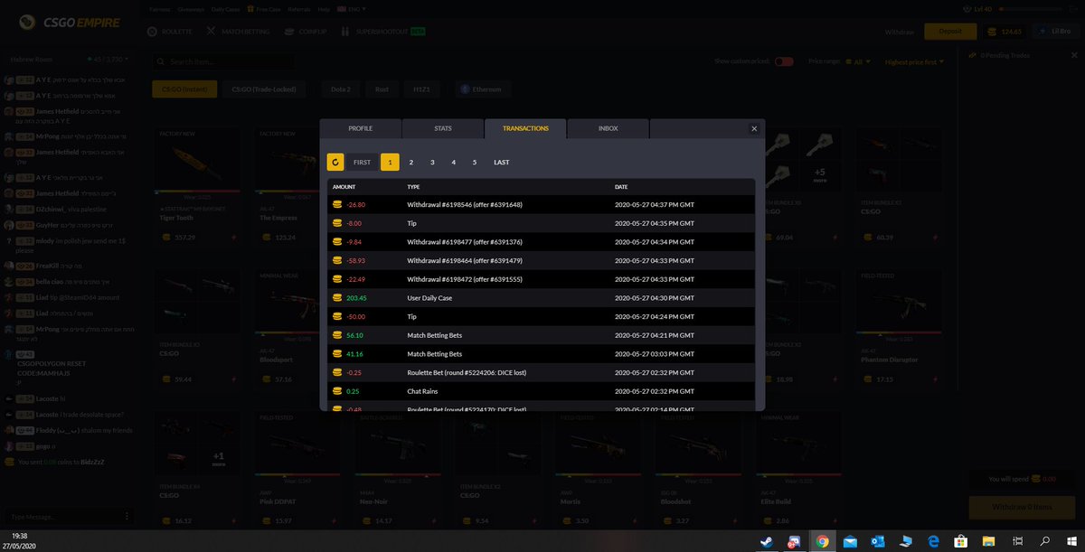
Task: Switch to Google Chrome in the taskbar
Action: tap(822, 541)
